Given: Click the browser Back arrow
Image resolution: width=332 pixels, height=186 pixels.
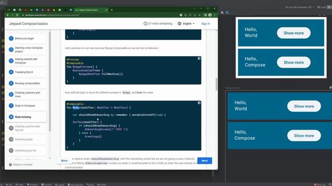Looking at the screenshot, I should point(8,15).
